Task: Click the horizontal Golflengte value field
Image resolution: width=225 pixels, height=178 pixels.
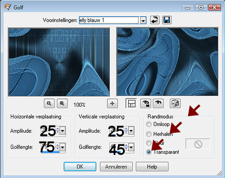Action: pyautogui.click(x=48, y=147)
